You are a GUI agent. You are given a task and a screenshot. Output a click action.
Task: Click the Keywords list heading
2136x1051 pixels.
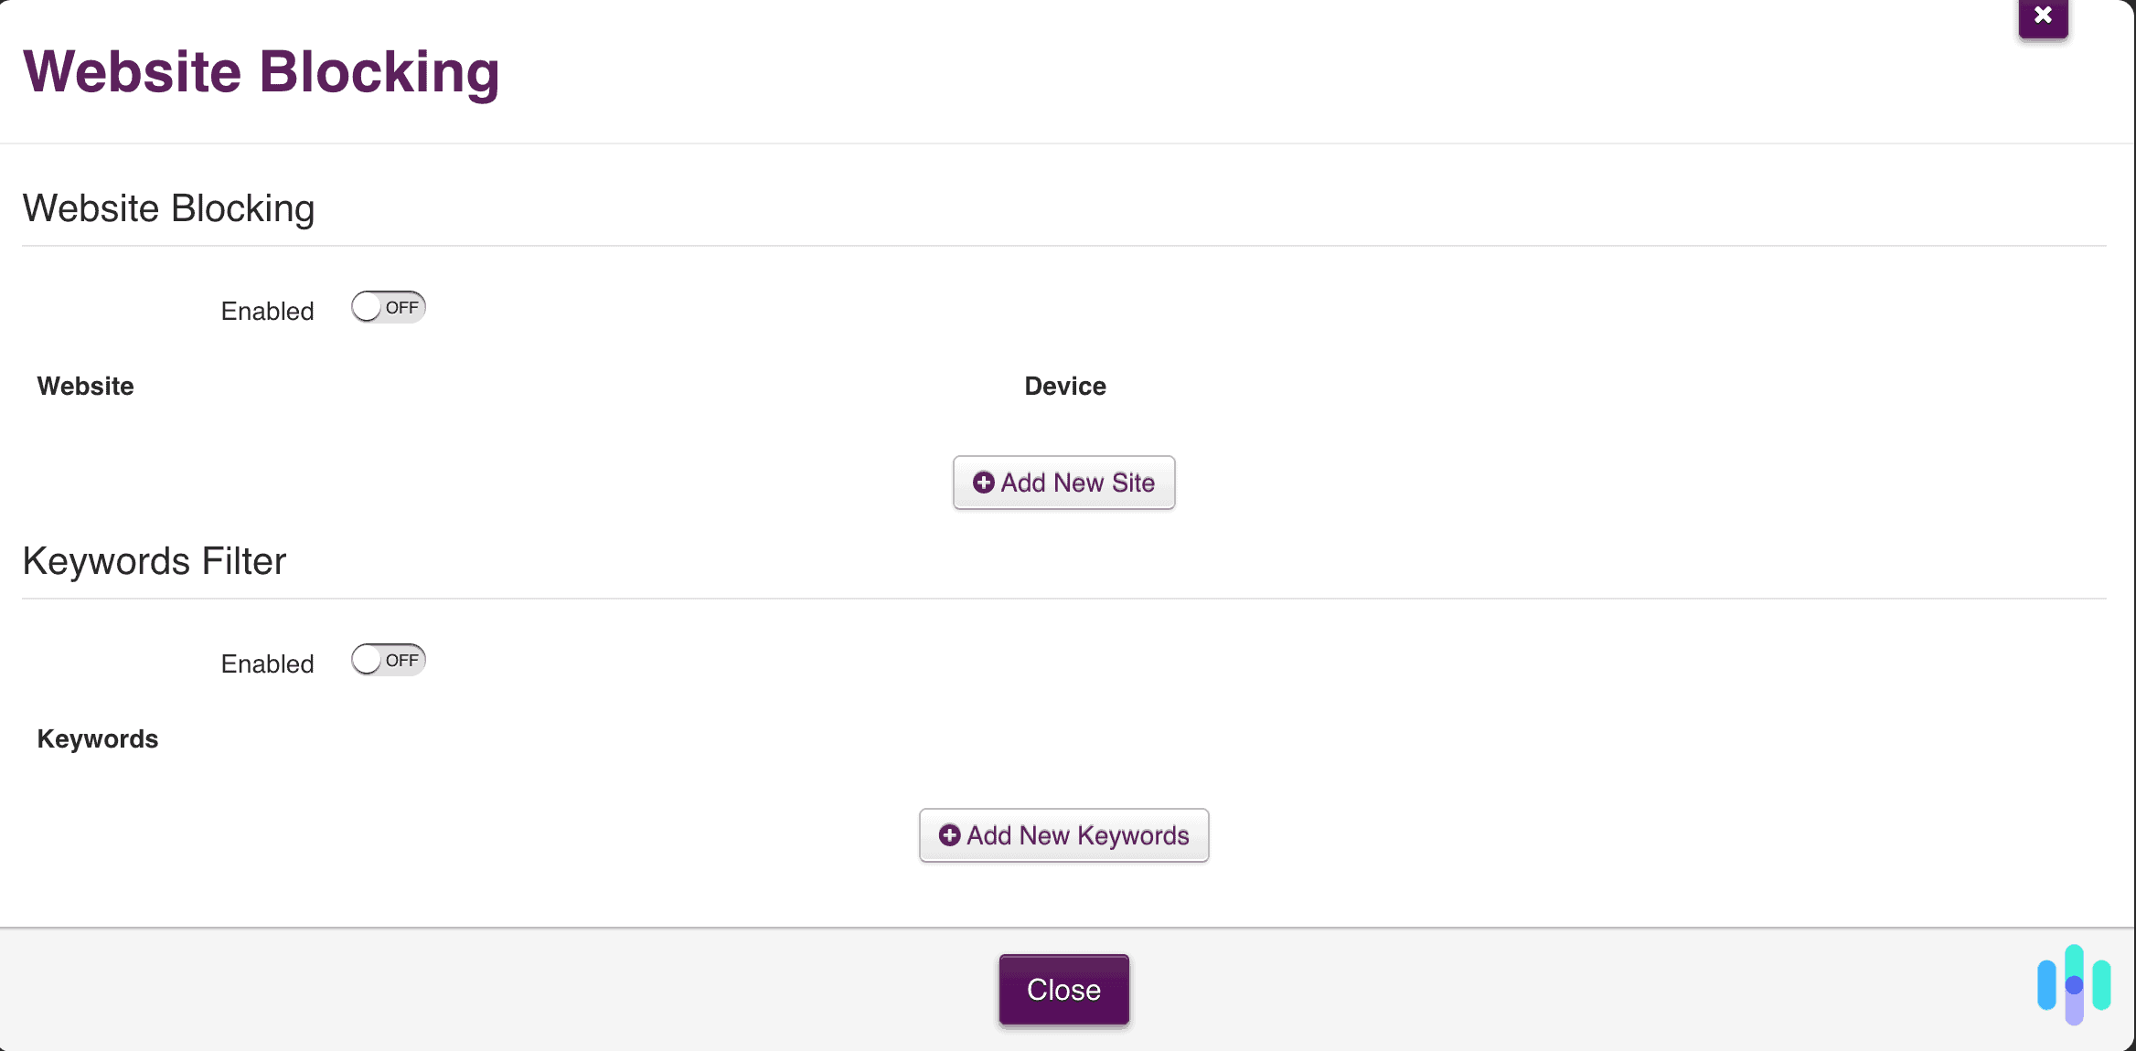[x=97, y=738]
